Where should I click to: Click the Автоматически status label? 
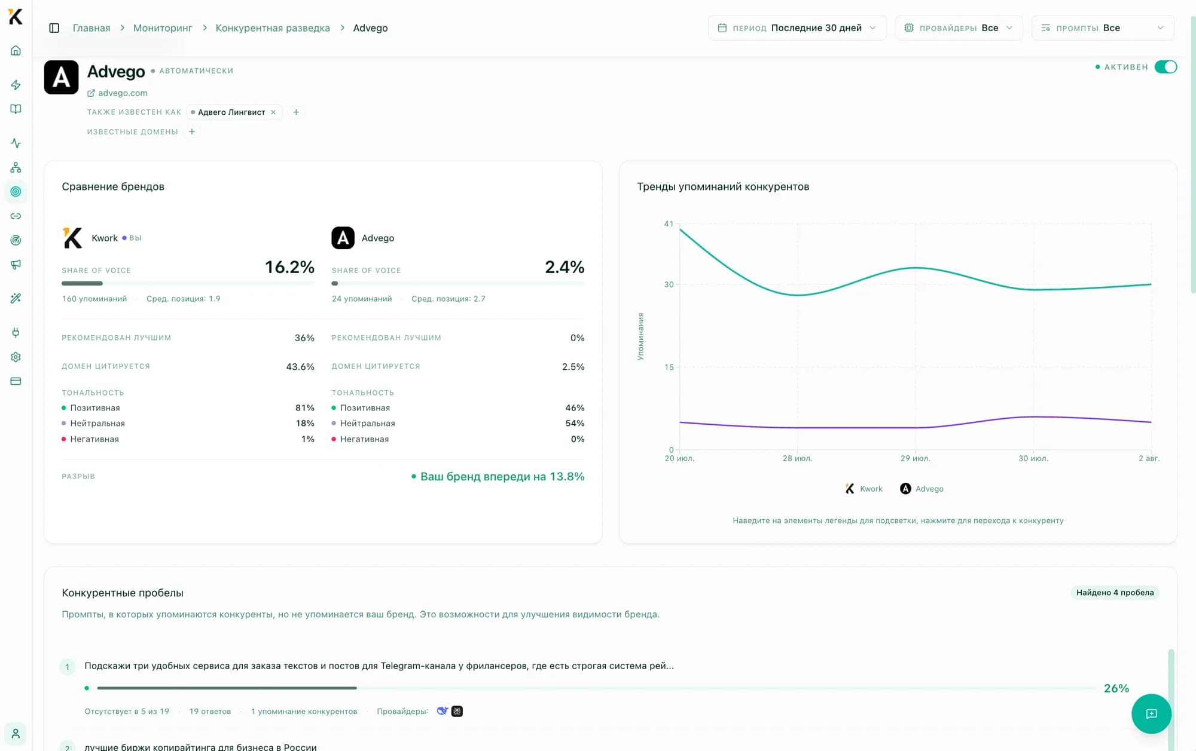point(196,71)
